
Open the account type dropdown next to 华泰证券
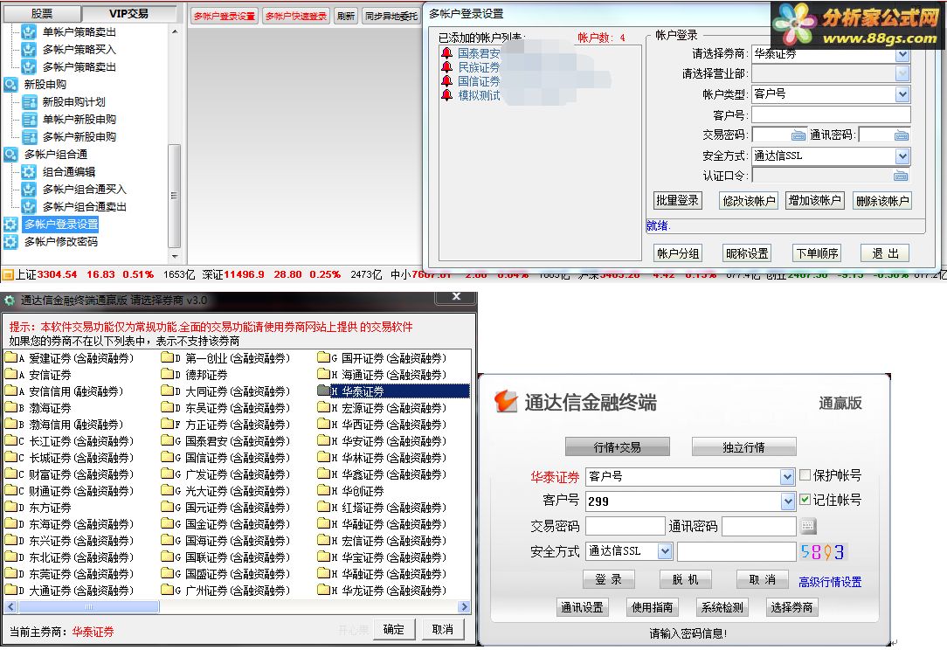click(x=787, y=477)
